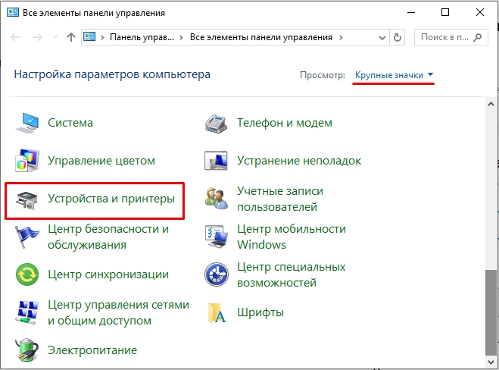
Task: Expand the recent locations arrow near navigation
Action: point(55,36)
